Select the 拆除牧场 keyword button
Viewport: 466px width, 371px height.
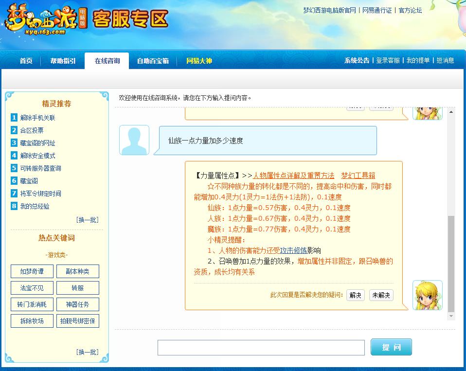pyautogui.click(x=32, y=321)
